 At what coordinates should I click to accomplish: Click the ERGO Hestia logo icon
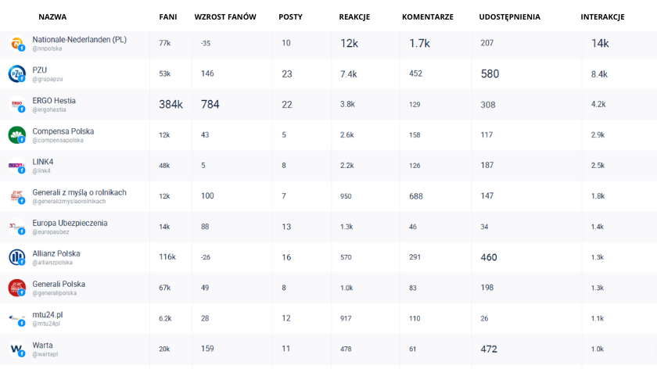click(x=16, y=104)
